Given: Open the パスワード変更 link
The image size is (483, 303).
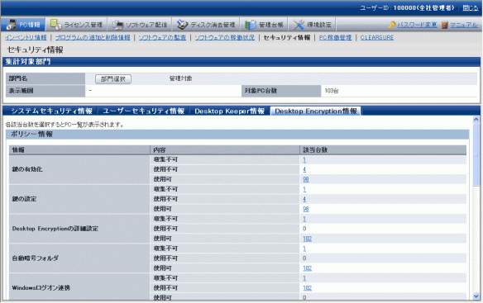Looking at the screenshot, I should [417, 25].
